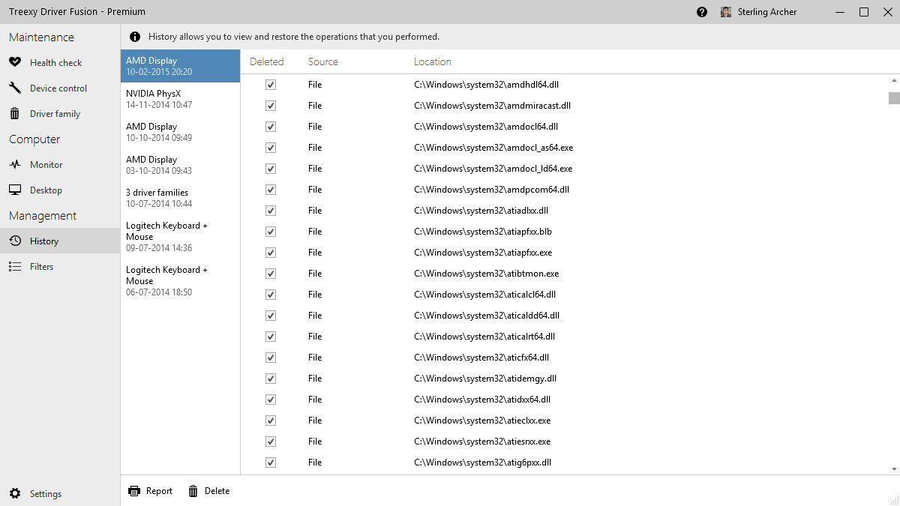900x506 pixels.
Task: Sort by the Location column header
Action: coord(433,61)
